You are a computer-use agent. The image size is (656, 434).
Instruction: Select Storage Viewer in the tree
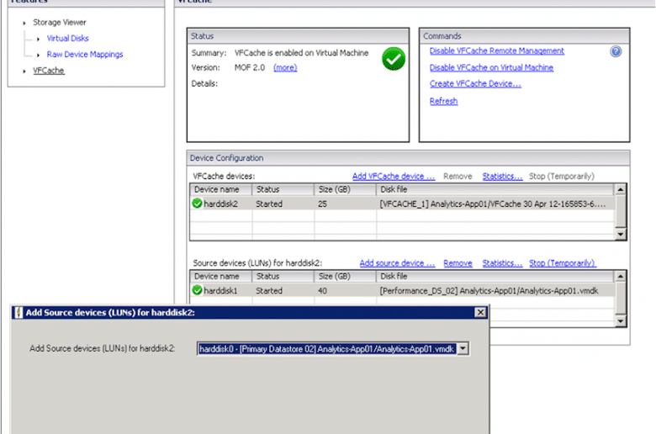point(60,22)
